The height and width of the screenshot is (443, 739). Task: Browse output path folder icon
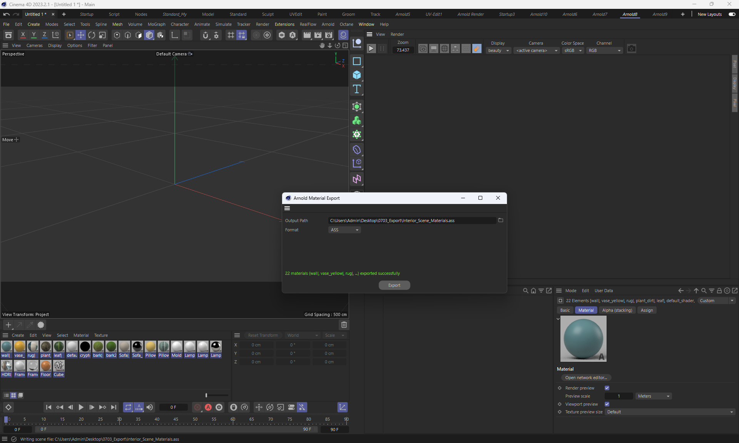coord(500,220)
